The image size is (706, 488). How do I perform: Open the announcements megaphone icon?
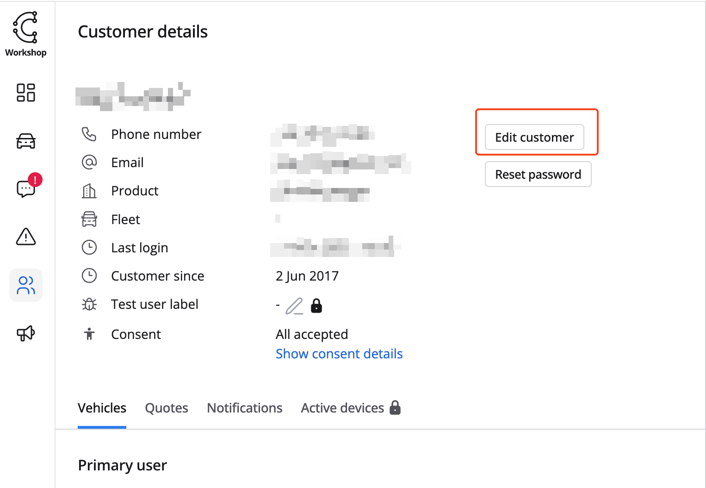[x=26, y=333]
